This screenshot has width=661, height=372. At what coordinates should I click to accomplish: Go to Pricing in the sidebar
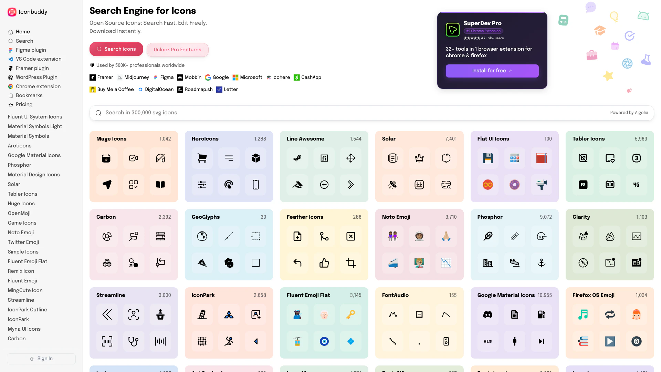(24, 104)
